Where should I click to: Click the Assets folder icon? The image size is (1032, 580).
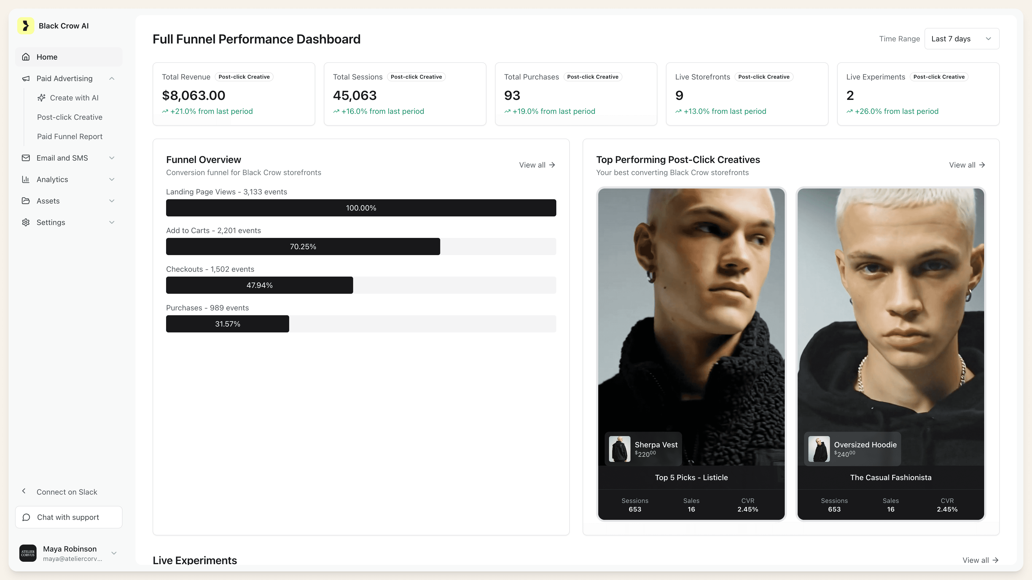click(x=26, y=201)
